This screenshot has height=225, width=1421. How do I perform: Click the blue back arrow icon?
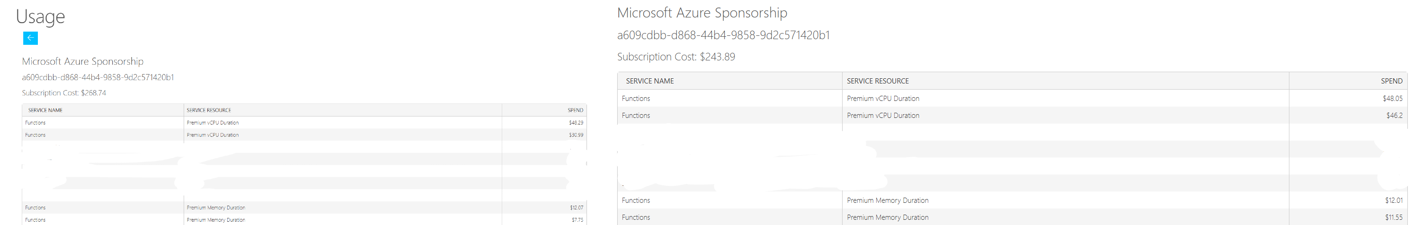[x=30, y=38]
